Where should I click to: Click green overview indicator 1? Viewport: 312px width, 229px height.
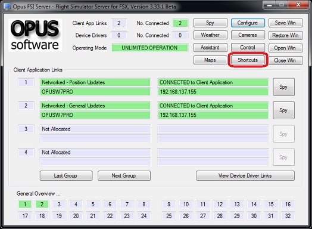coord(25,205)
